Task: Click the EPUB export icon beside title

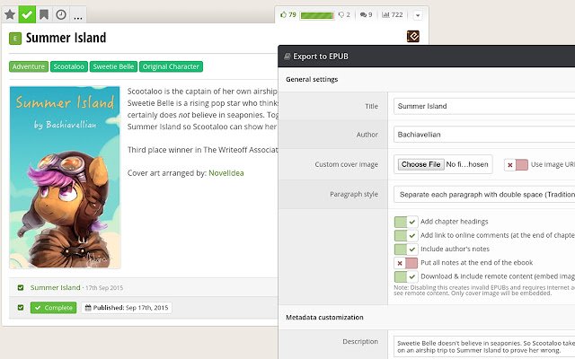Action: [x=413, y=36]
